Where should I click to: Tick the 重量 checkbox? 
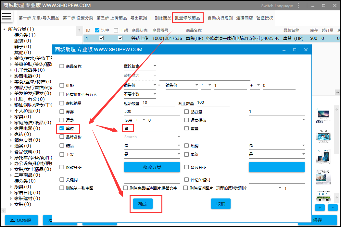point(186,128)
